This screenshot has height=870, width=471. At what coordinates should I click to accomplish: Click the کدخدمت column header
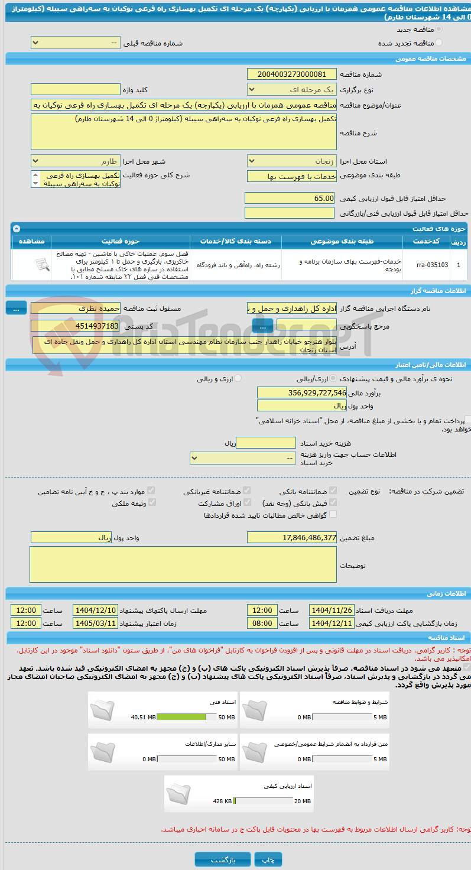[427, 241]
